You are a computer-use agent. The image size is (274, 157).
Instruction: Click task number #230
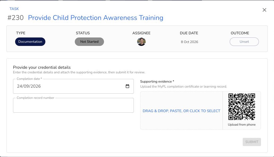16,18
